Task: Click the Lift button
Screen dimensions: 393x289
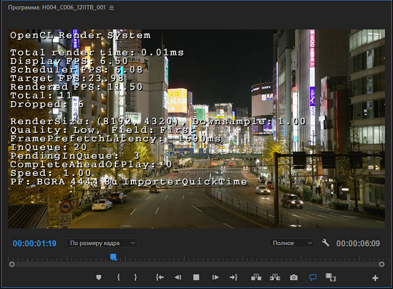Action: click(x=256, y=277)
